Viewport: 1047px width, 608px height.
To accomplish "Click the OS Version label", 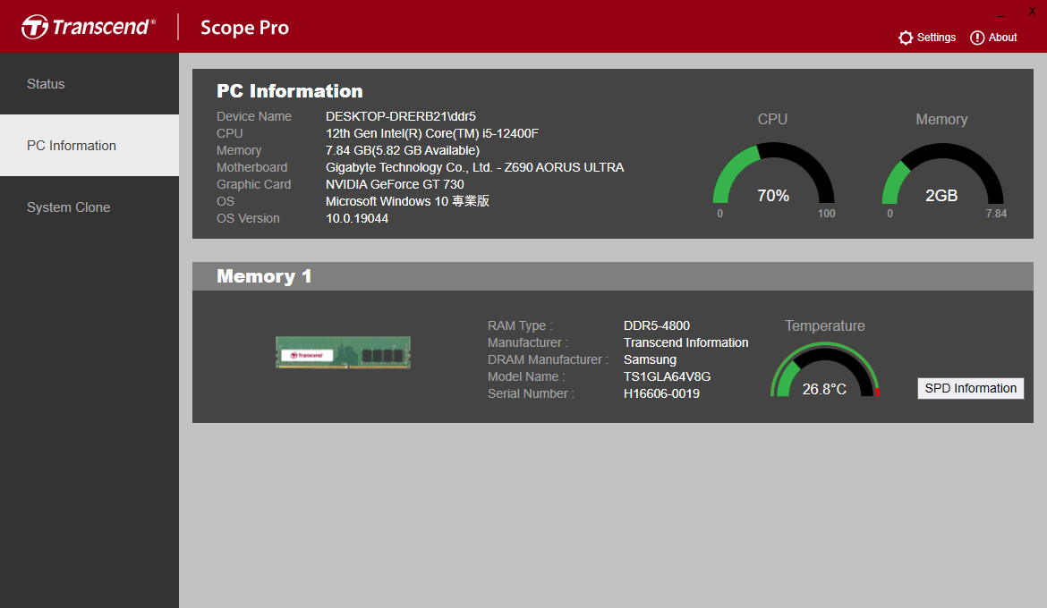I will (x=248, y=218).
